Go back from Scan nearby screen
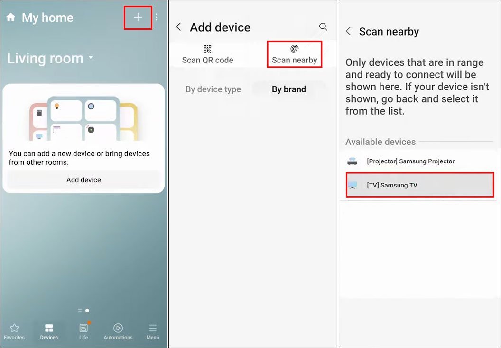Viewport: 501px width, 348px height. tap(349, 31)
